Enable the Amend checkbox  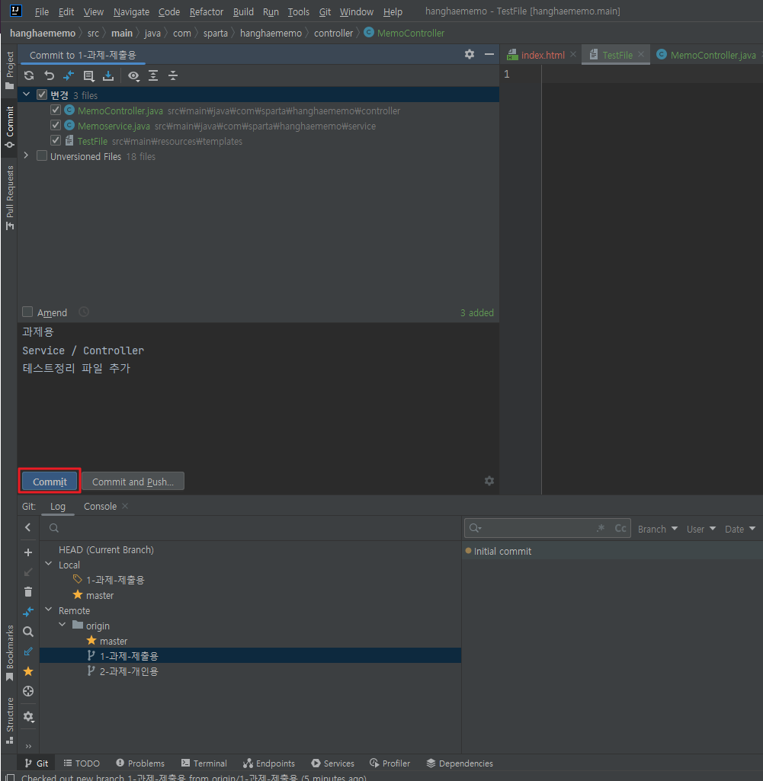coord(27,312)
